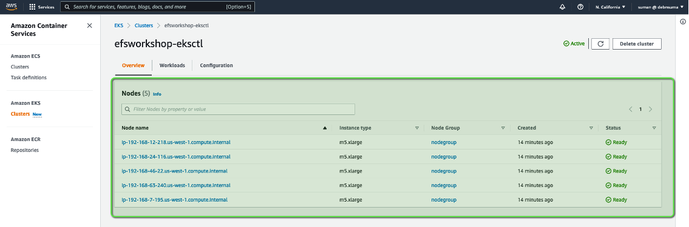Click the New badge beside Clusters

pos(38,114)
